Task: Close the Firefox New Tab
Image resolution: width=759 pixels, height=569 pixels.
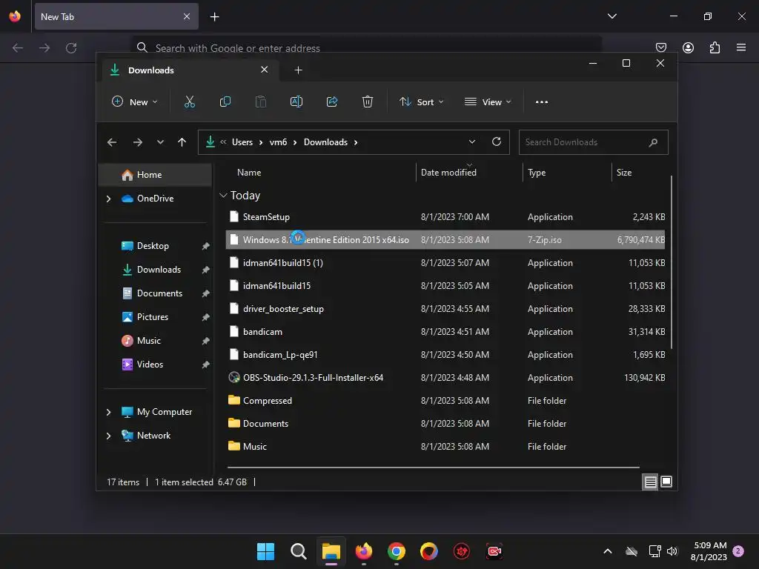Action: [187, 16]
